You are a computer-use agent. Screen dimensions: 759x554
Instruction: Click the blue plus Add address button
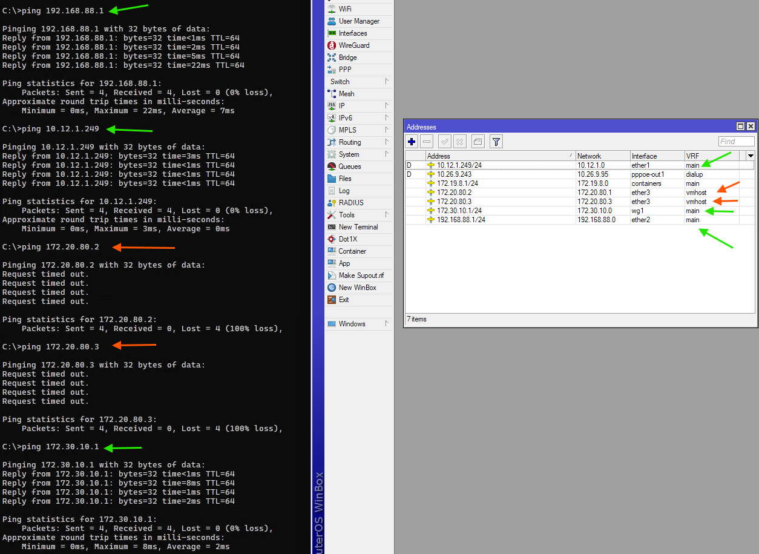[x=412, y=142]
